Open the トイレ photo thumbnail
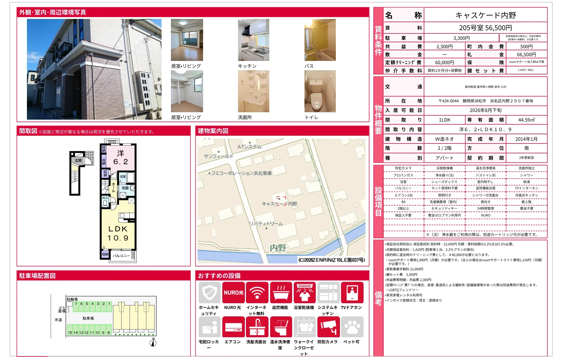 click(x=320, y=91)
